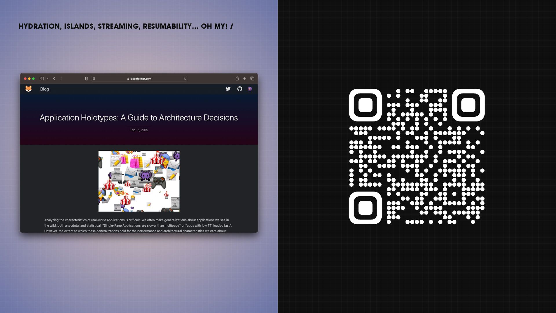This screenshot has height=313, width=556.
Task: Click the Application Holotypes article title
Action: pyautogui.click(x=139, y=117)
